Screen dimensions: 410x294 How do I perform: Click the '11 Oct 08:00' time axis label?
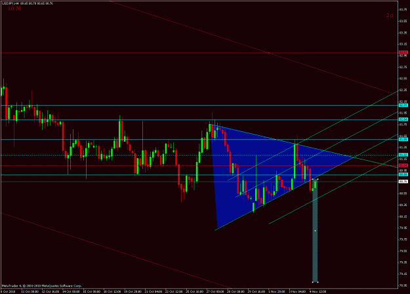[30, 291]
